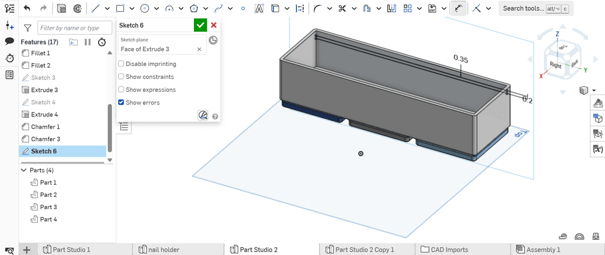The height and width of the screenshot is (255, 605).
Task: Open the Polygon tool dropdown arrow
Action: click(x=206, y=8)
